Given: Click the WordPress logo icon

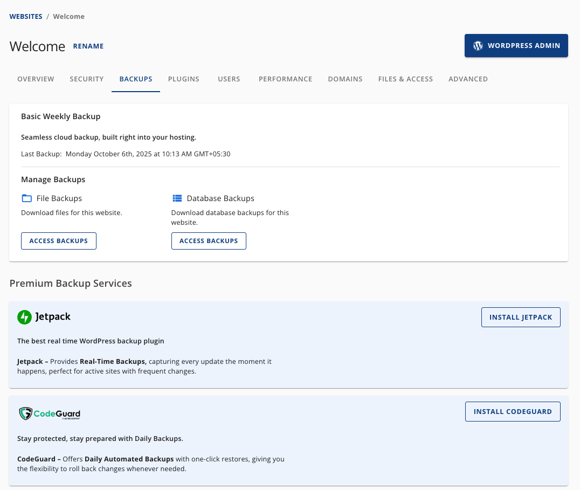Looking at the screenshot, I should click(x=478, y=46).
